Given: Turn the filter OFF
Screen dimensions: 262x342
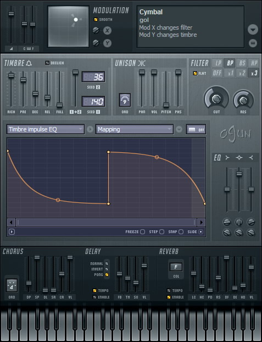Looking at the screenshot, I should (217, 73).
